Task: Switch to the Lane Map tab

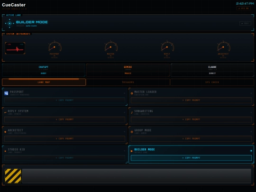Action: point(44,82)
